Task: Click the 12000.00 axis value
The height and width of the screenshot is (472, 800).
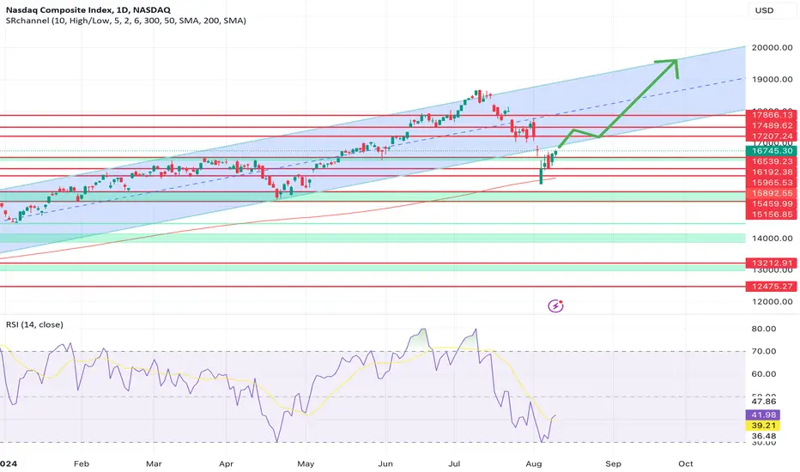Action: [x=772, y=301]
